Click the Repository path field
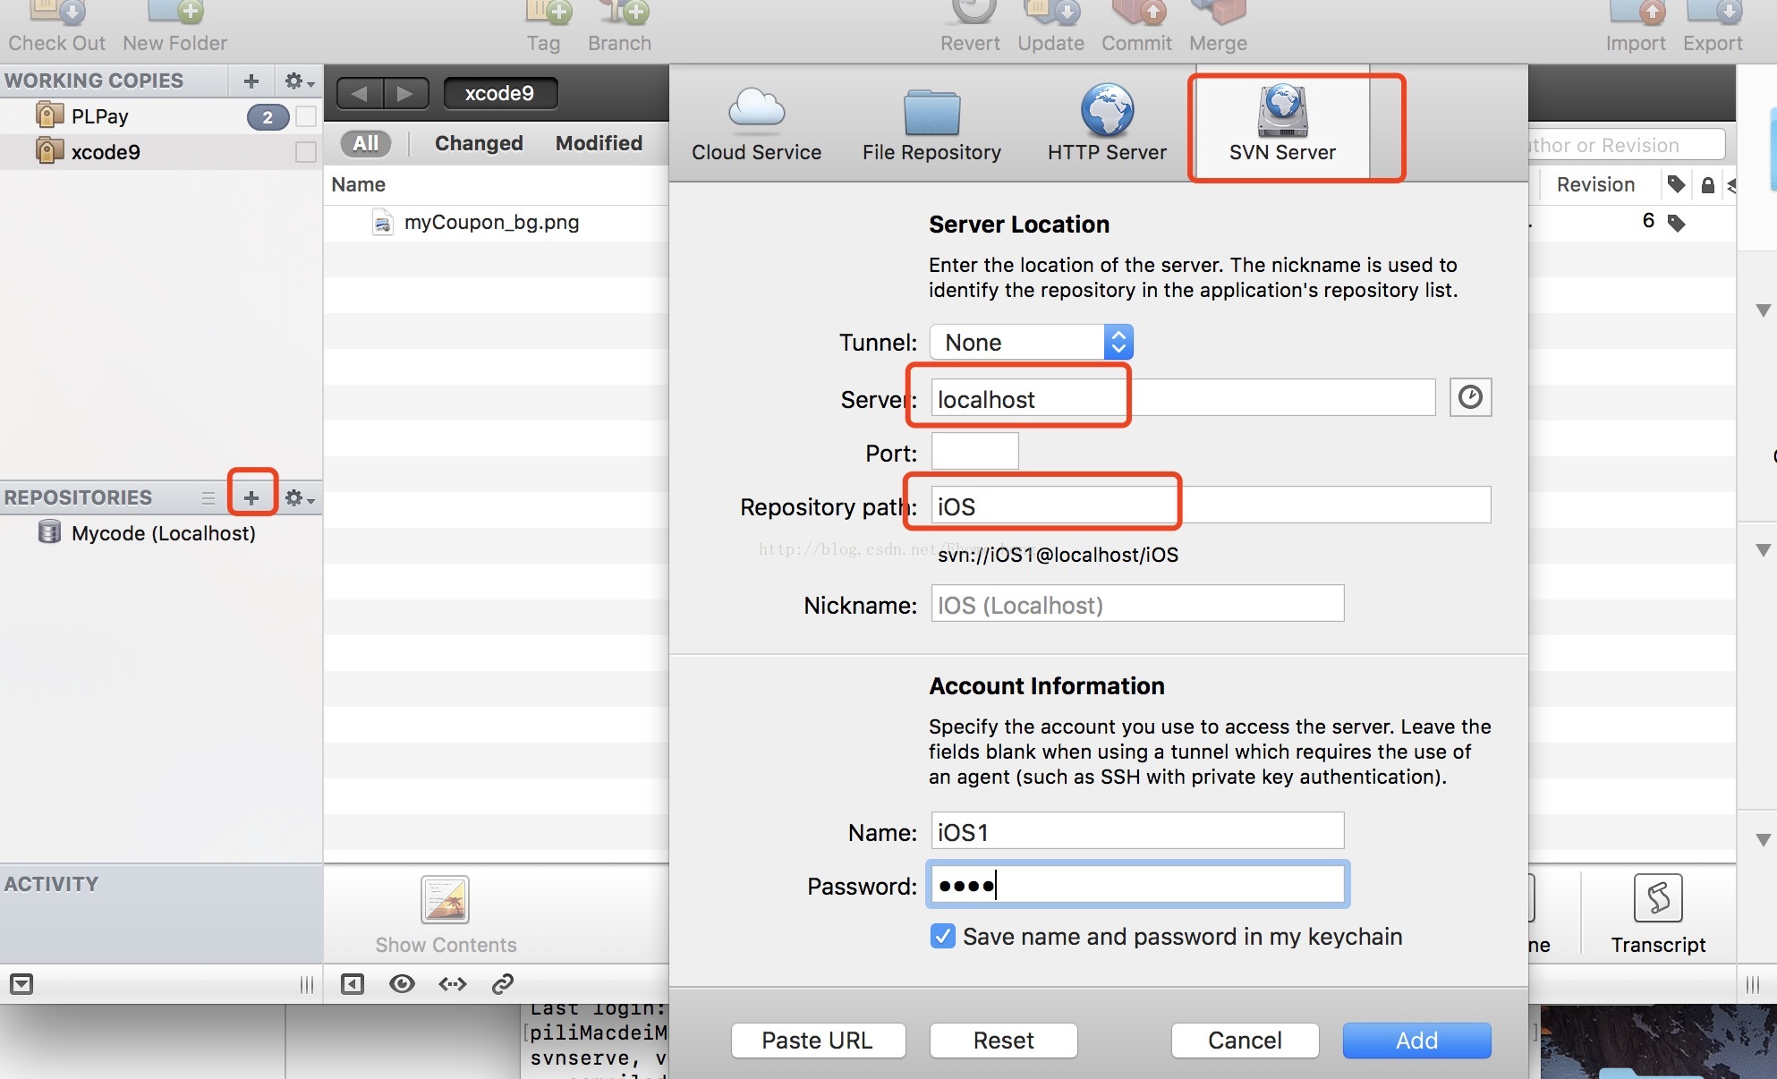 [1211, 506]
